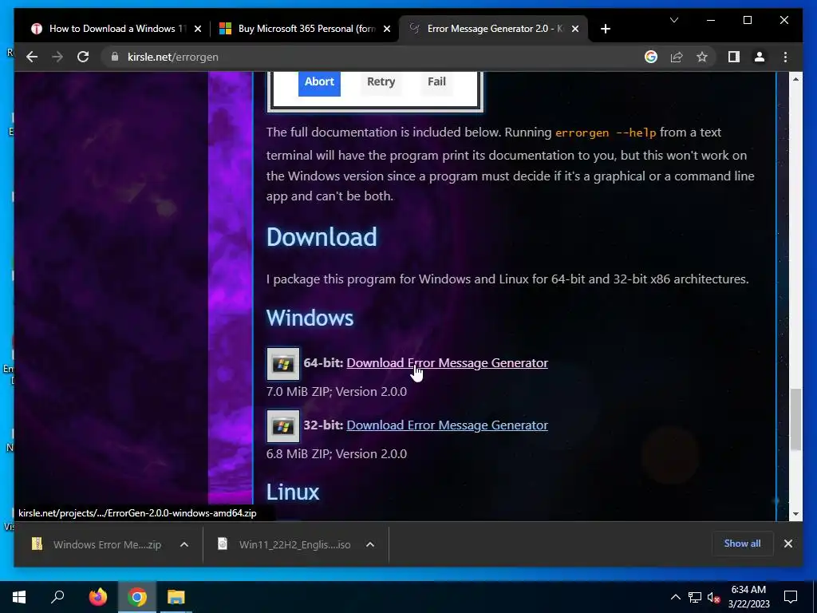Open File Explorer from the taskbar
Screen dimensions: 817x613
tap(176, 597)
